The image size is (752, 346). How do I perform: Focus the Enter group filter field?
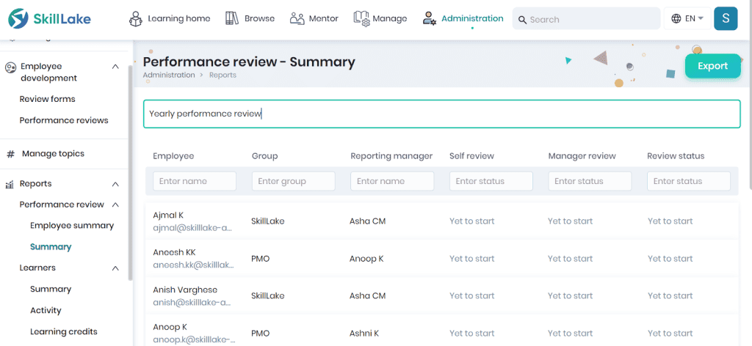click(x=294, y=181)
